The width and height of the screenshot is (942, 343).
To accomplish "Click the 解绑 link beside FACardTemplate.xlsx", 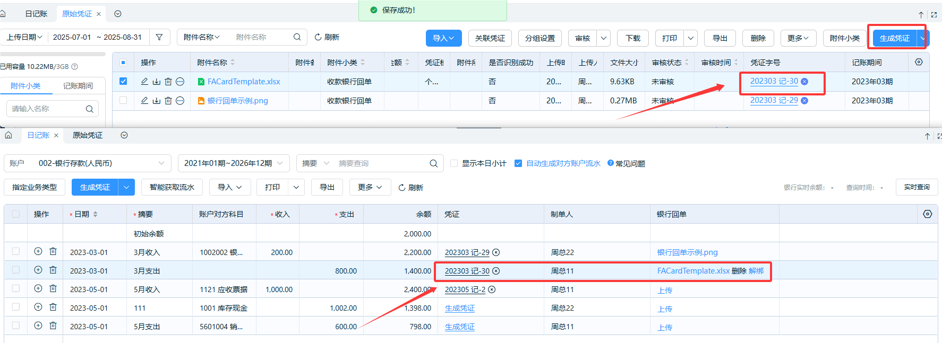I will [756, 271].
